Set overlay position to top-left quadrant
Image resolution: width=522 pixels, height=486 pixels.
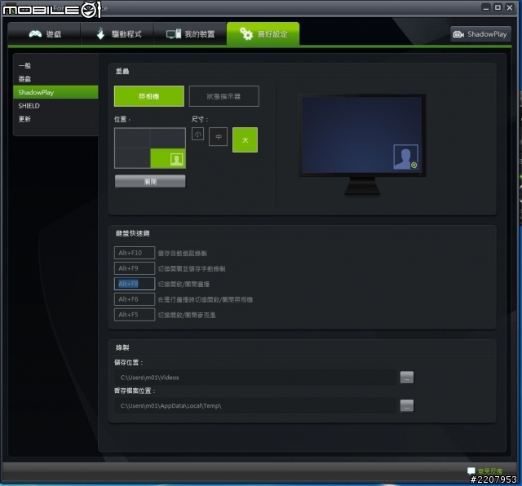(132, 138)
